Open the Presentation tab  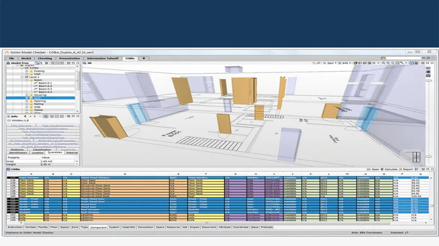tap(69, 58)
